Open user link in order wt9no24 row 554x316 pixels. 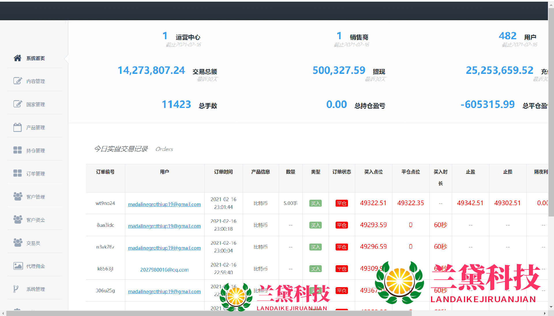click(164, 204)
